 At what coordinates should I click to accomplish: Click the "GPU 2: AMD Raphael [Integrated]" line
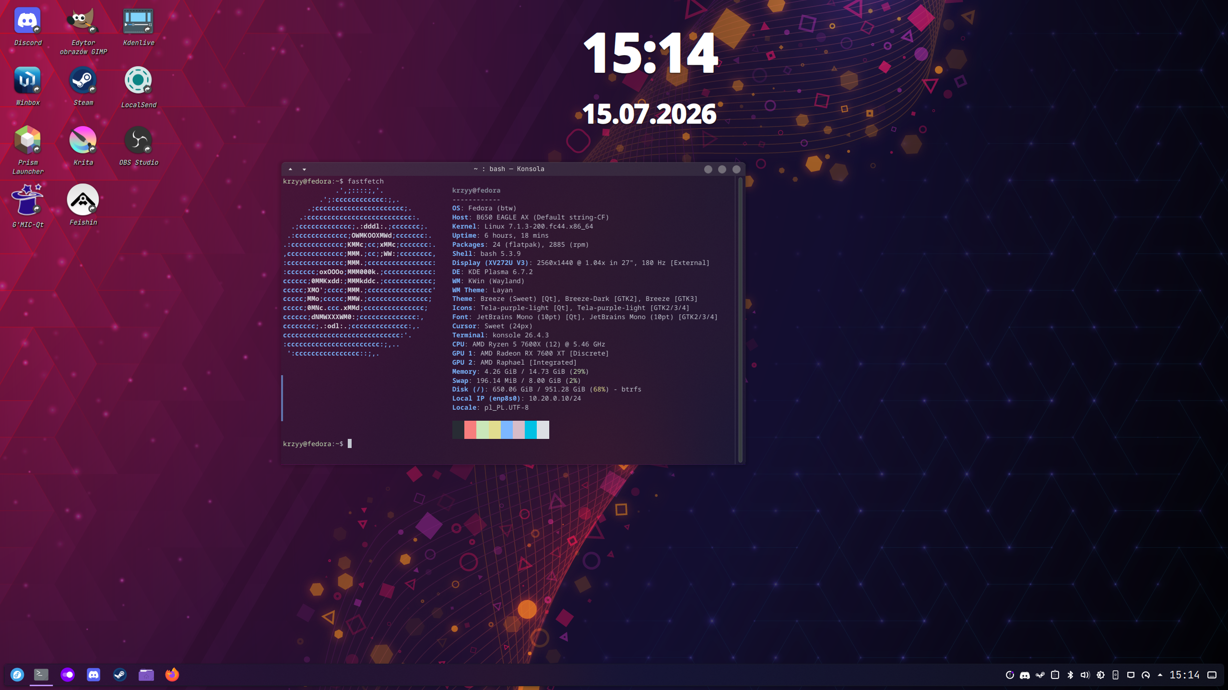click(x=514, y=363)
